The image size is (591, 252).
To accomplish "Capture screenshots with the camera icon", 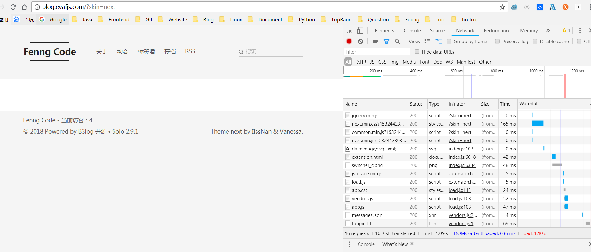I will click(375, 41).
